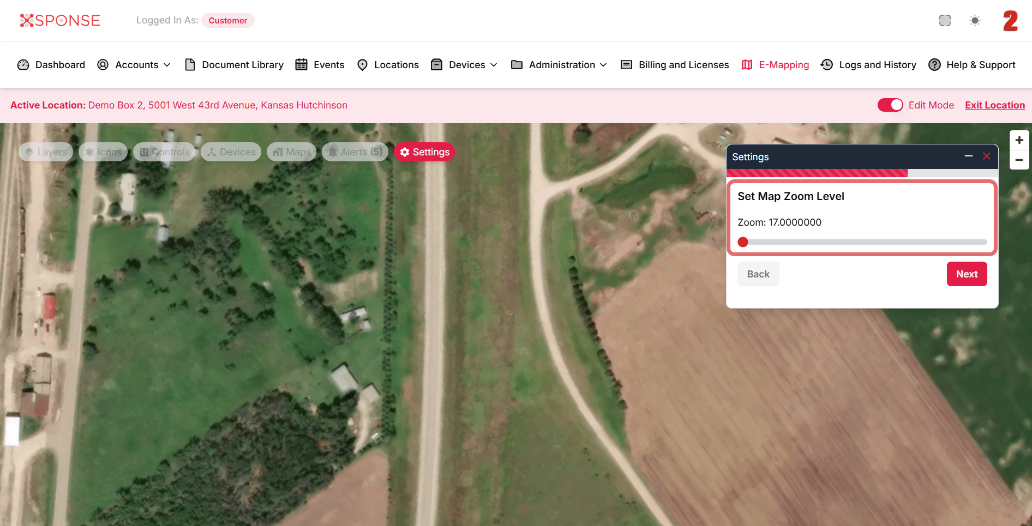Click the Back button in Settings panel

pos(758,274)
